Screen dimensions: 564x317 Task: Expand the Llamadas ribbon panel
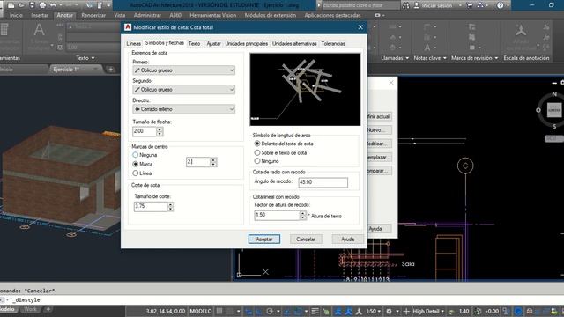395,58
